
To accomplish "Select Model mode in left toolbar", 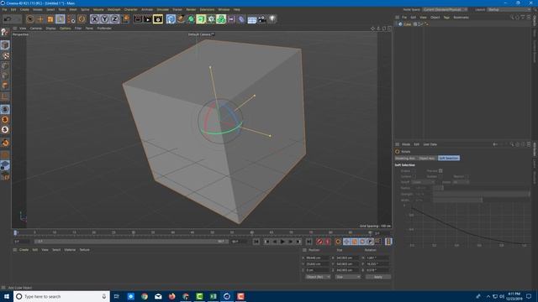I will [x=5, y=45].
